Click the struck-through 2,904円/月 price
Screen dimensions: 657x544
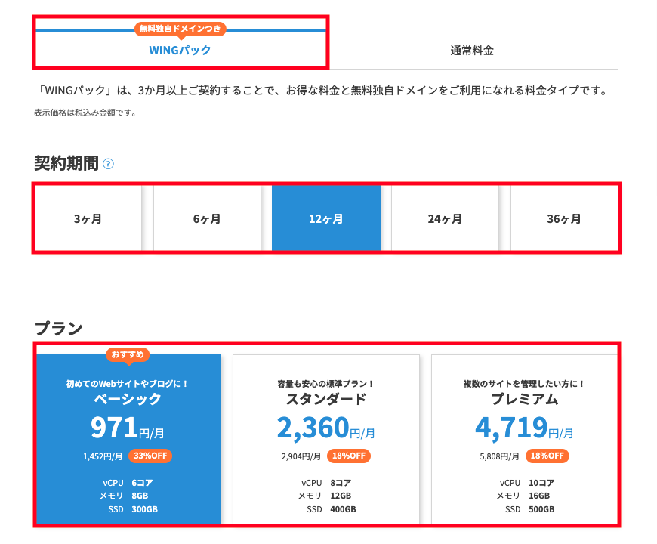(301, 456)
